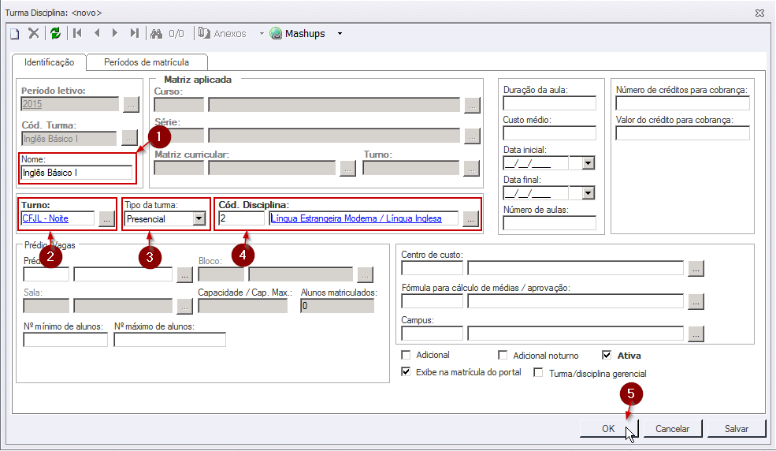The image size is (776, 451).
Task: Expand the Mashups dropdown arrow
Action: (x=340, y=34)
